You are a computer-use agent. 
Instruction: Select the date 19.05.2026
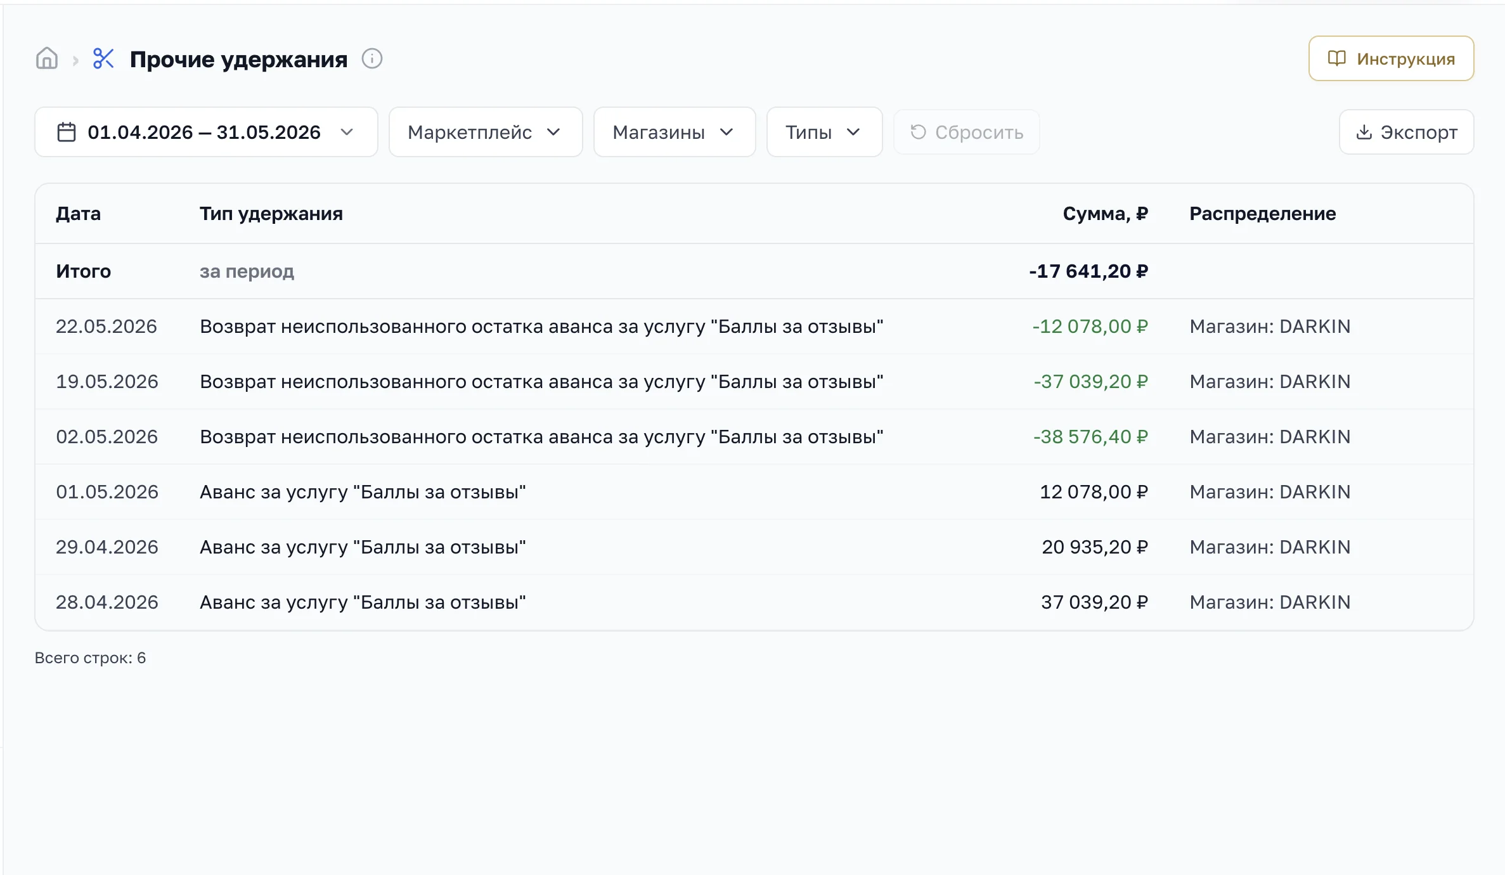click(x=107, y=382)
